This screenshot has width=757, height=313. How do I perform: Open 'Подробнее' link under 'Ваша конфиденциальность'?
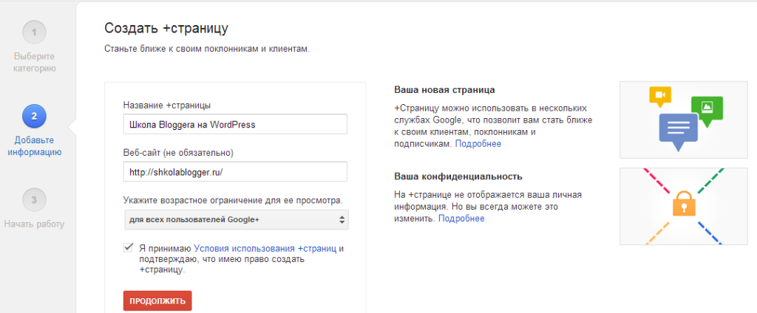(461, 219)
